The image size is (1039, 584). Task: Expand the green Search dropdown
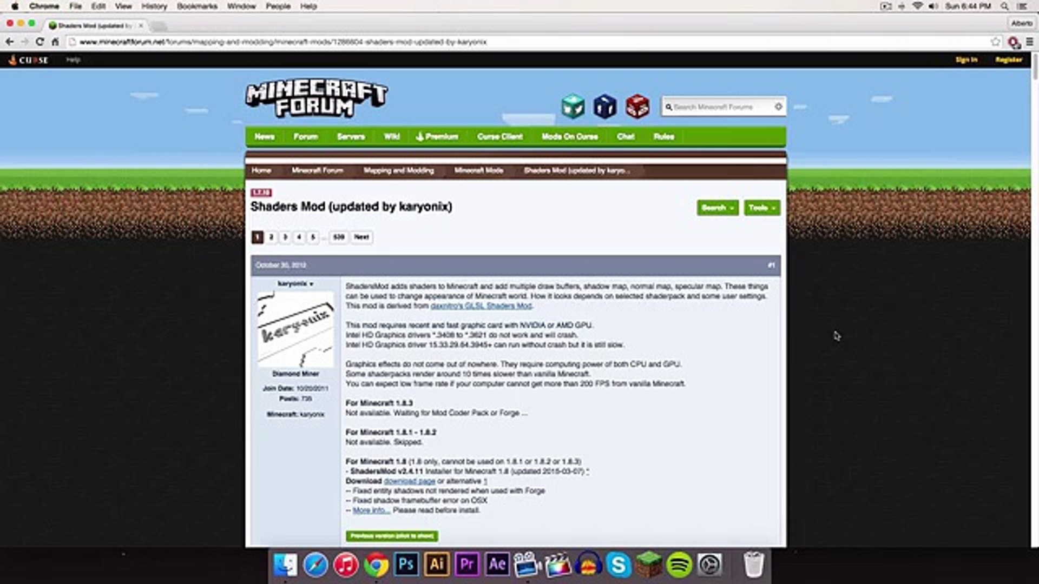pyautogui.click(x=717, y=208)
